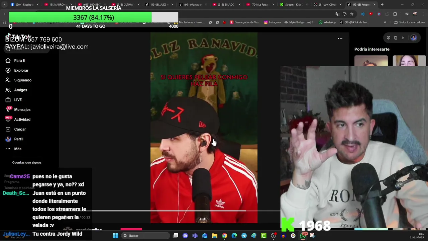Click the Cargar upload icon
The image size is (428, 241).
click(x=8, y=129)
